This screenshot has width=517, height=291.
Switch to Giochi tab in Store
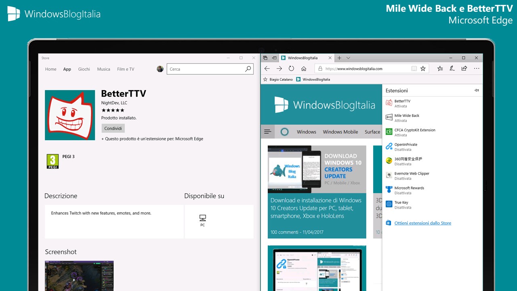pyautogui.click(x=84, y=69)
